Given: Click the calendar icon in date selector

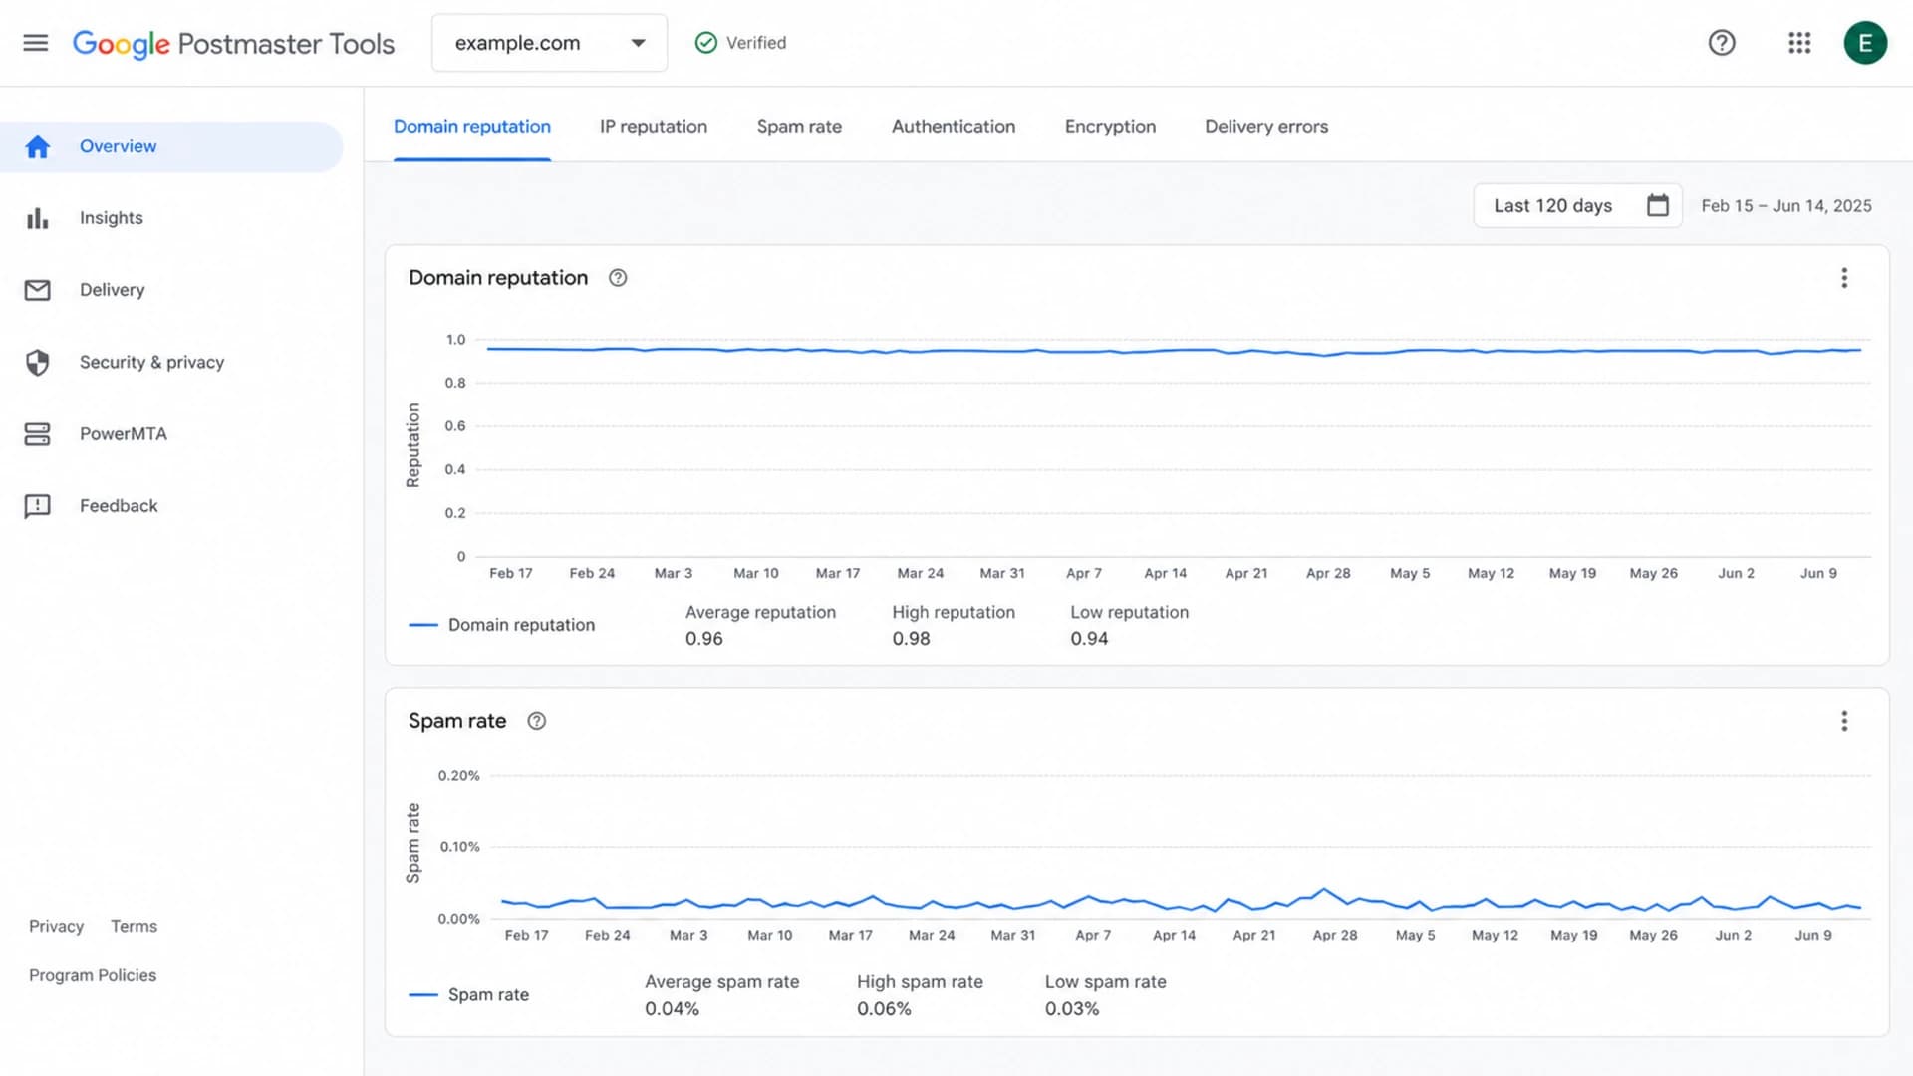Looking at the screenshot, I should [x=1657, y=205].
